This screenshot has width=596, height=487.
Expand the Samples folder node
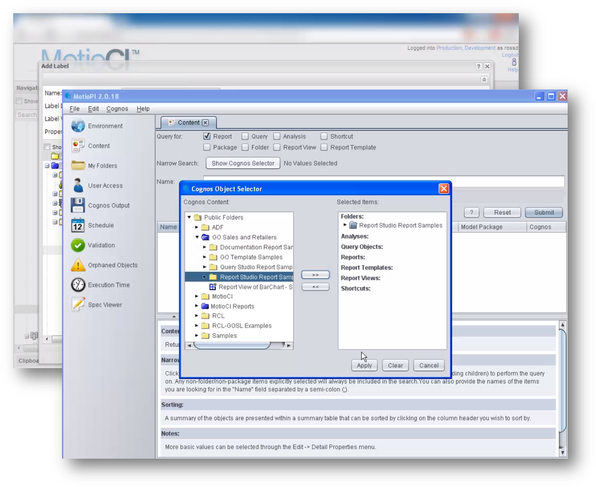coord(197,335)
